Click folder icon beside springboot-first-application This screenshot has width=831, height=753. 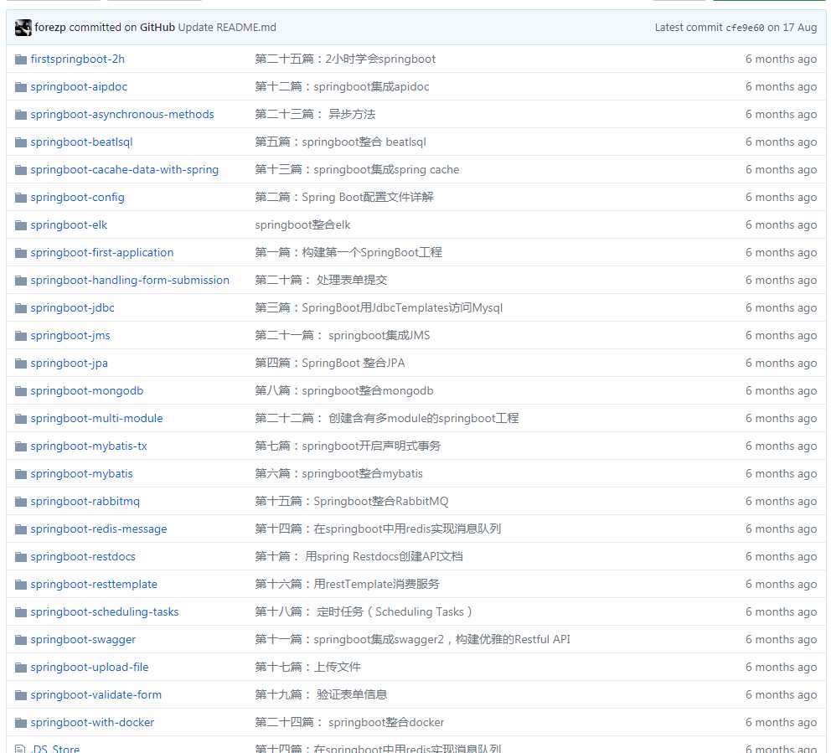pos(21,253)
